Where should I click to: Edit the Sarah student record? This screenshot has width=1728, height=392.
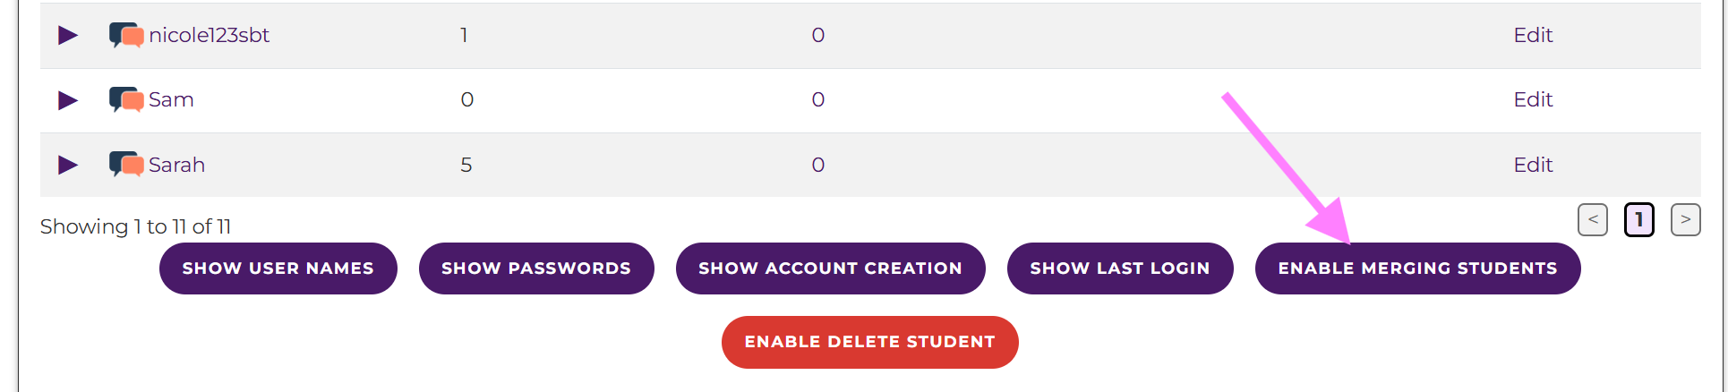(x=1533, y=165)
